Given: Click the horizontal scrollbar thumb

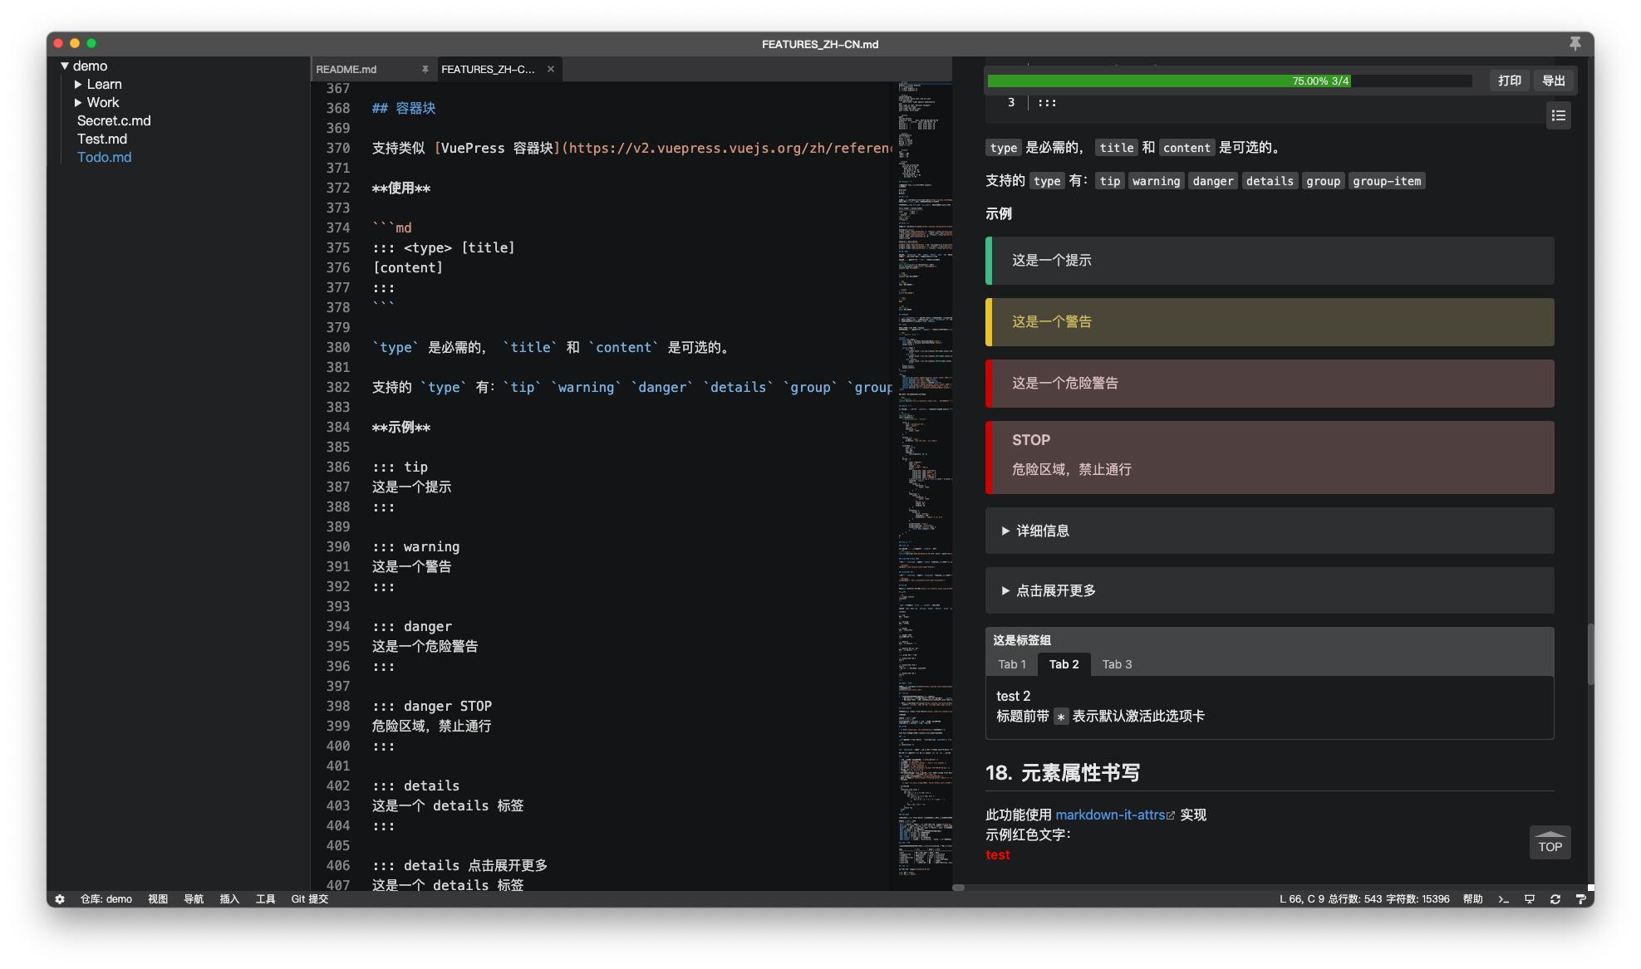Looking at the screenshot, I should (958, 888).
